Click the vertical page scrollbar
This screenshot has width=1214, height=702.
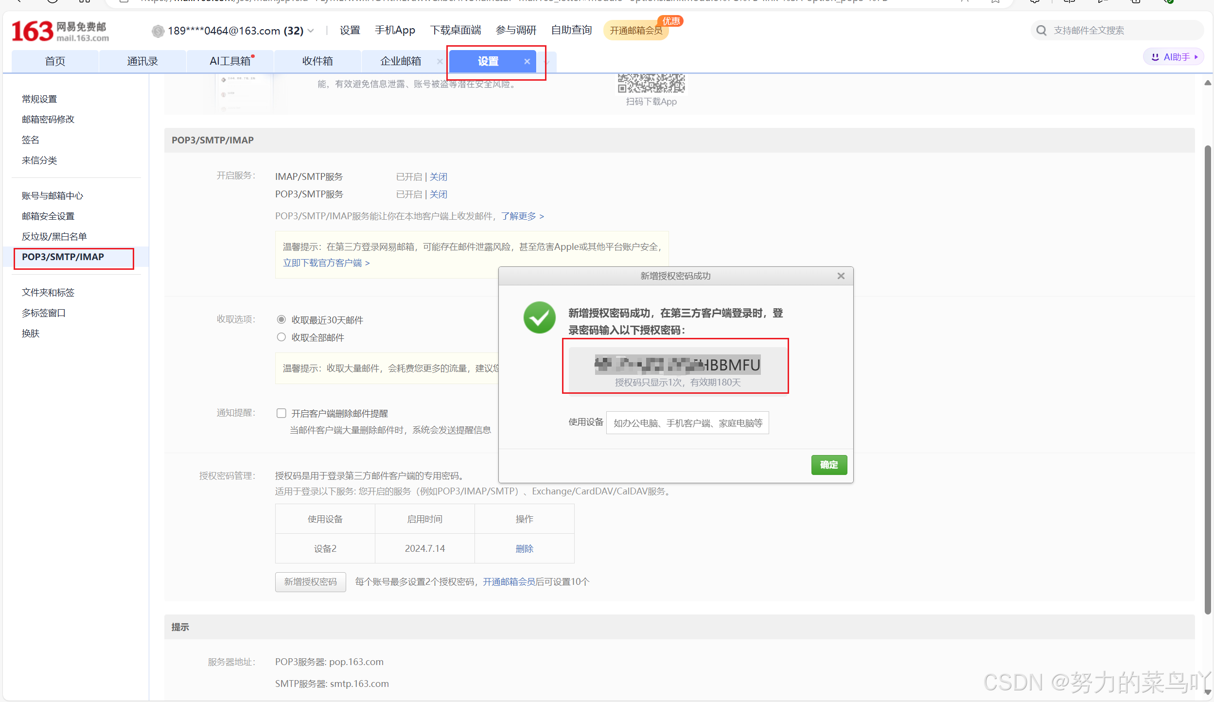(1207, 379)
